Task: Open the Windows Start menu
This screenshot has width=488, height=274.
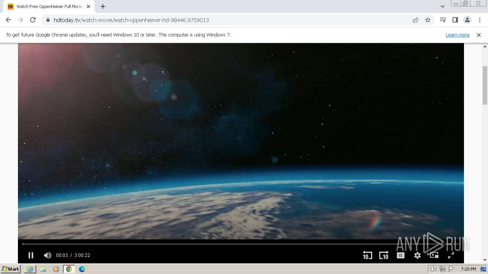Action: pyautogui.click(x=11, y=269)
